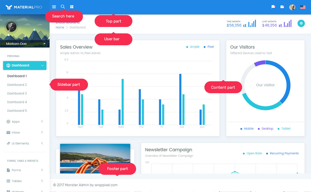Toggle the Pixel series in Sales Overview legend
This screenshot has height=192, width=311.
pyautogui.click(x=209, y=47)
